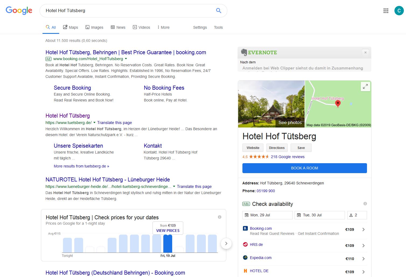Viewport: 406px width, 277px height.
Task: Click the Evernote elephant icon
Action: point(244,52)
